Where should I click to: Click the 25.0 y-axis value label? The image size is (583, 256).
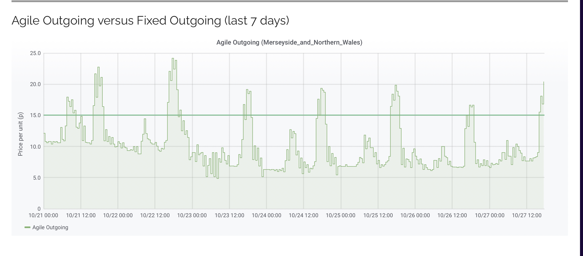coord(35,53)
